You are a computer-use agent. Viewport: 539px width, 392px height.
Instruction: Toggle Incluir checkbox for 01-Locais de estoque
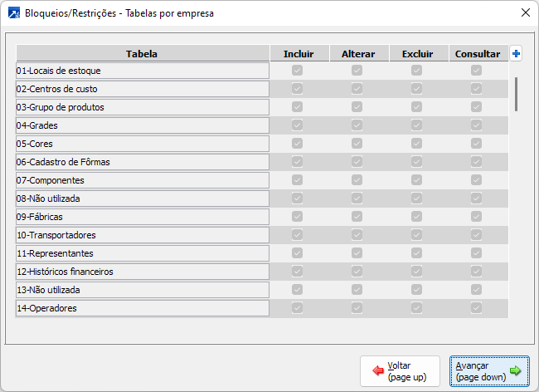coord(298,71)
